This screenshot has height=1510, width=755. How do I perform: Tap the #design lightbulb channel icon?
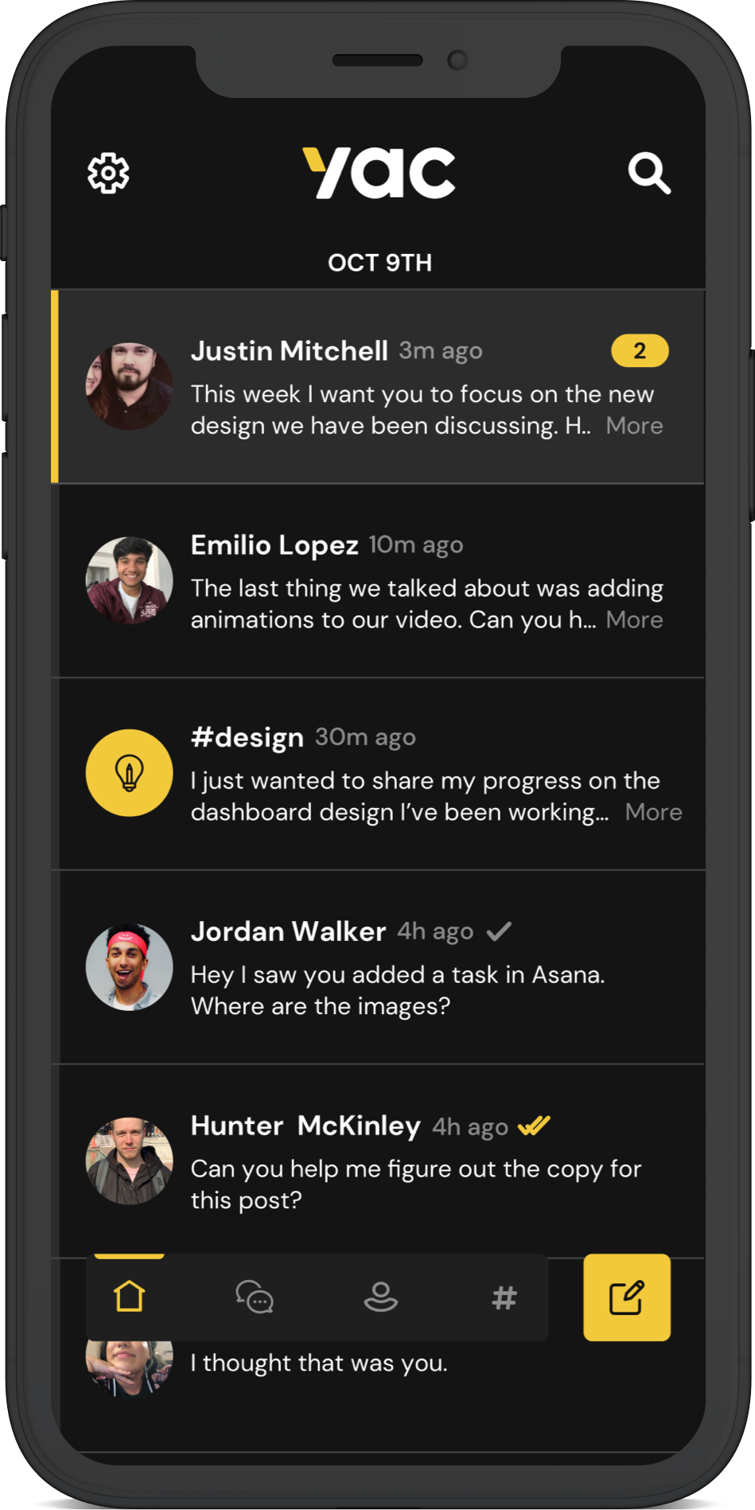point(129,773)
